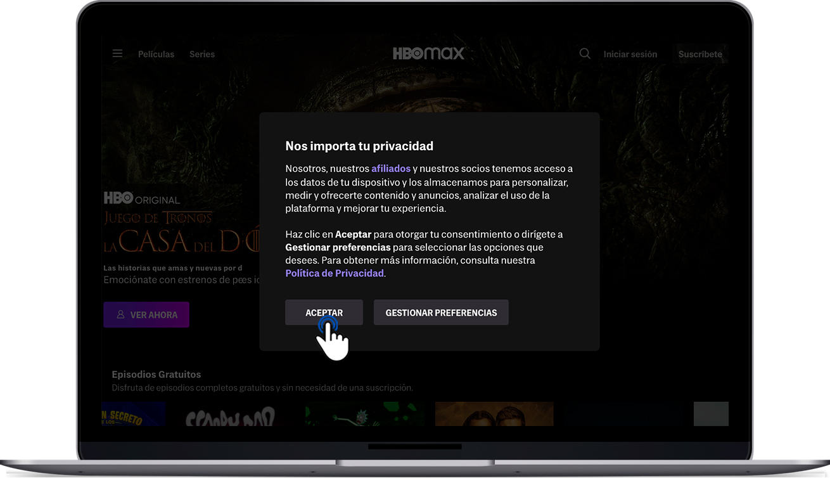Follow the afiliados link
830x478 pixels.
click(391, 169)
